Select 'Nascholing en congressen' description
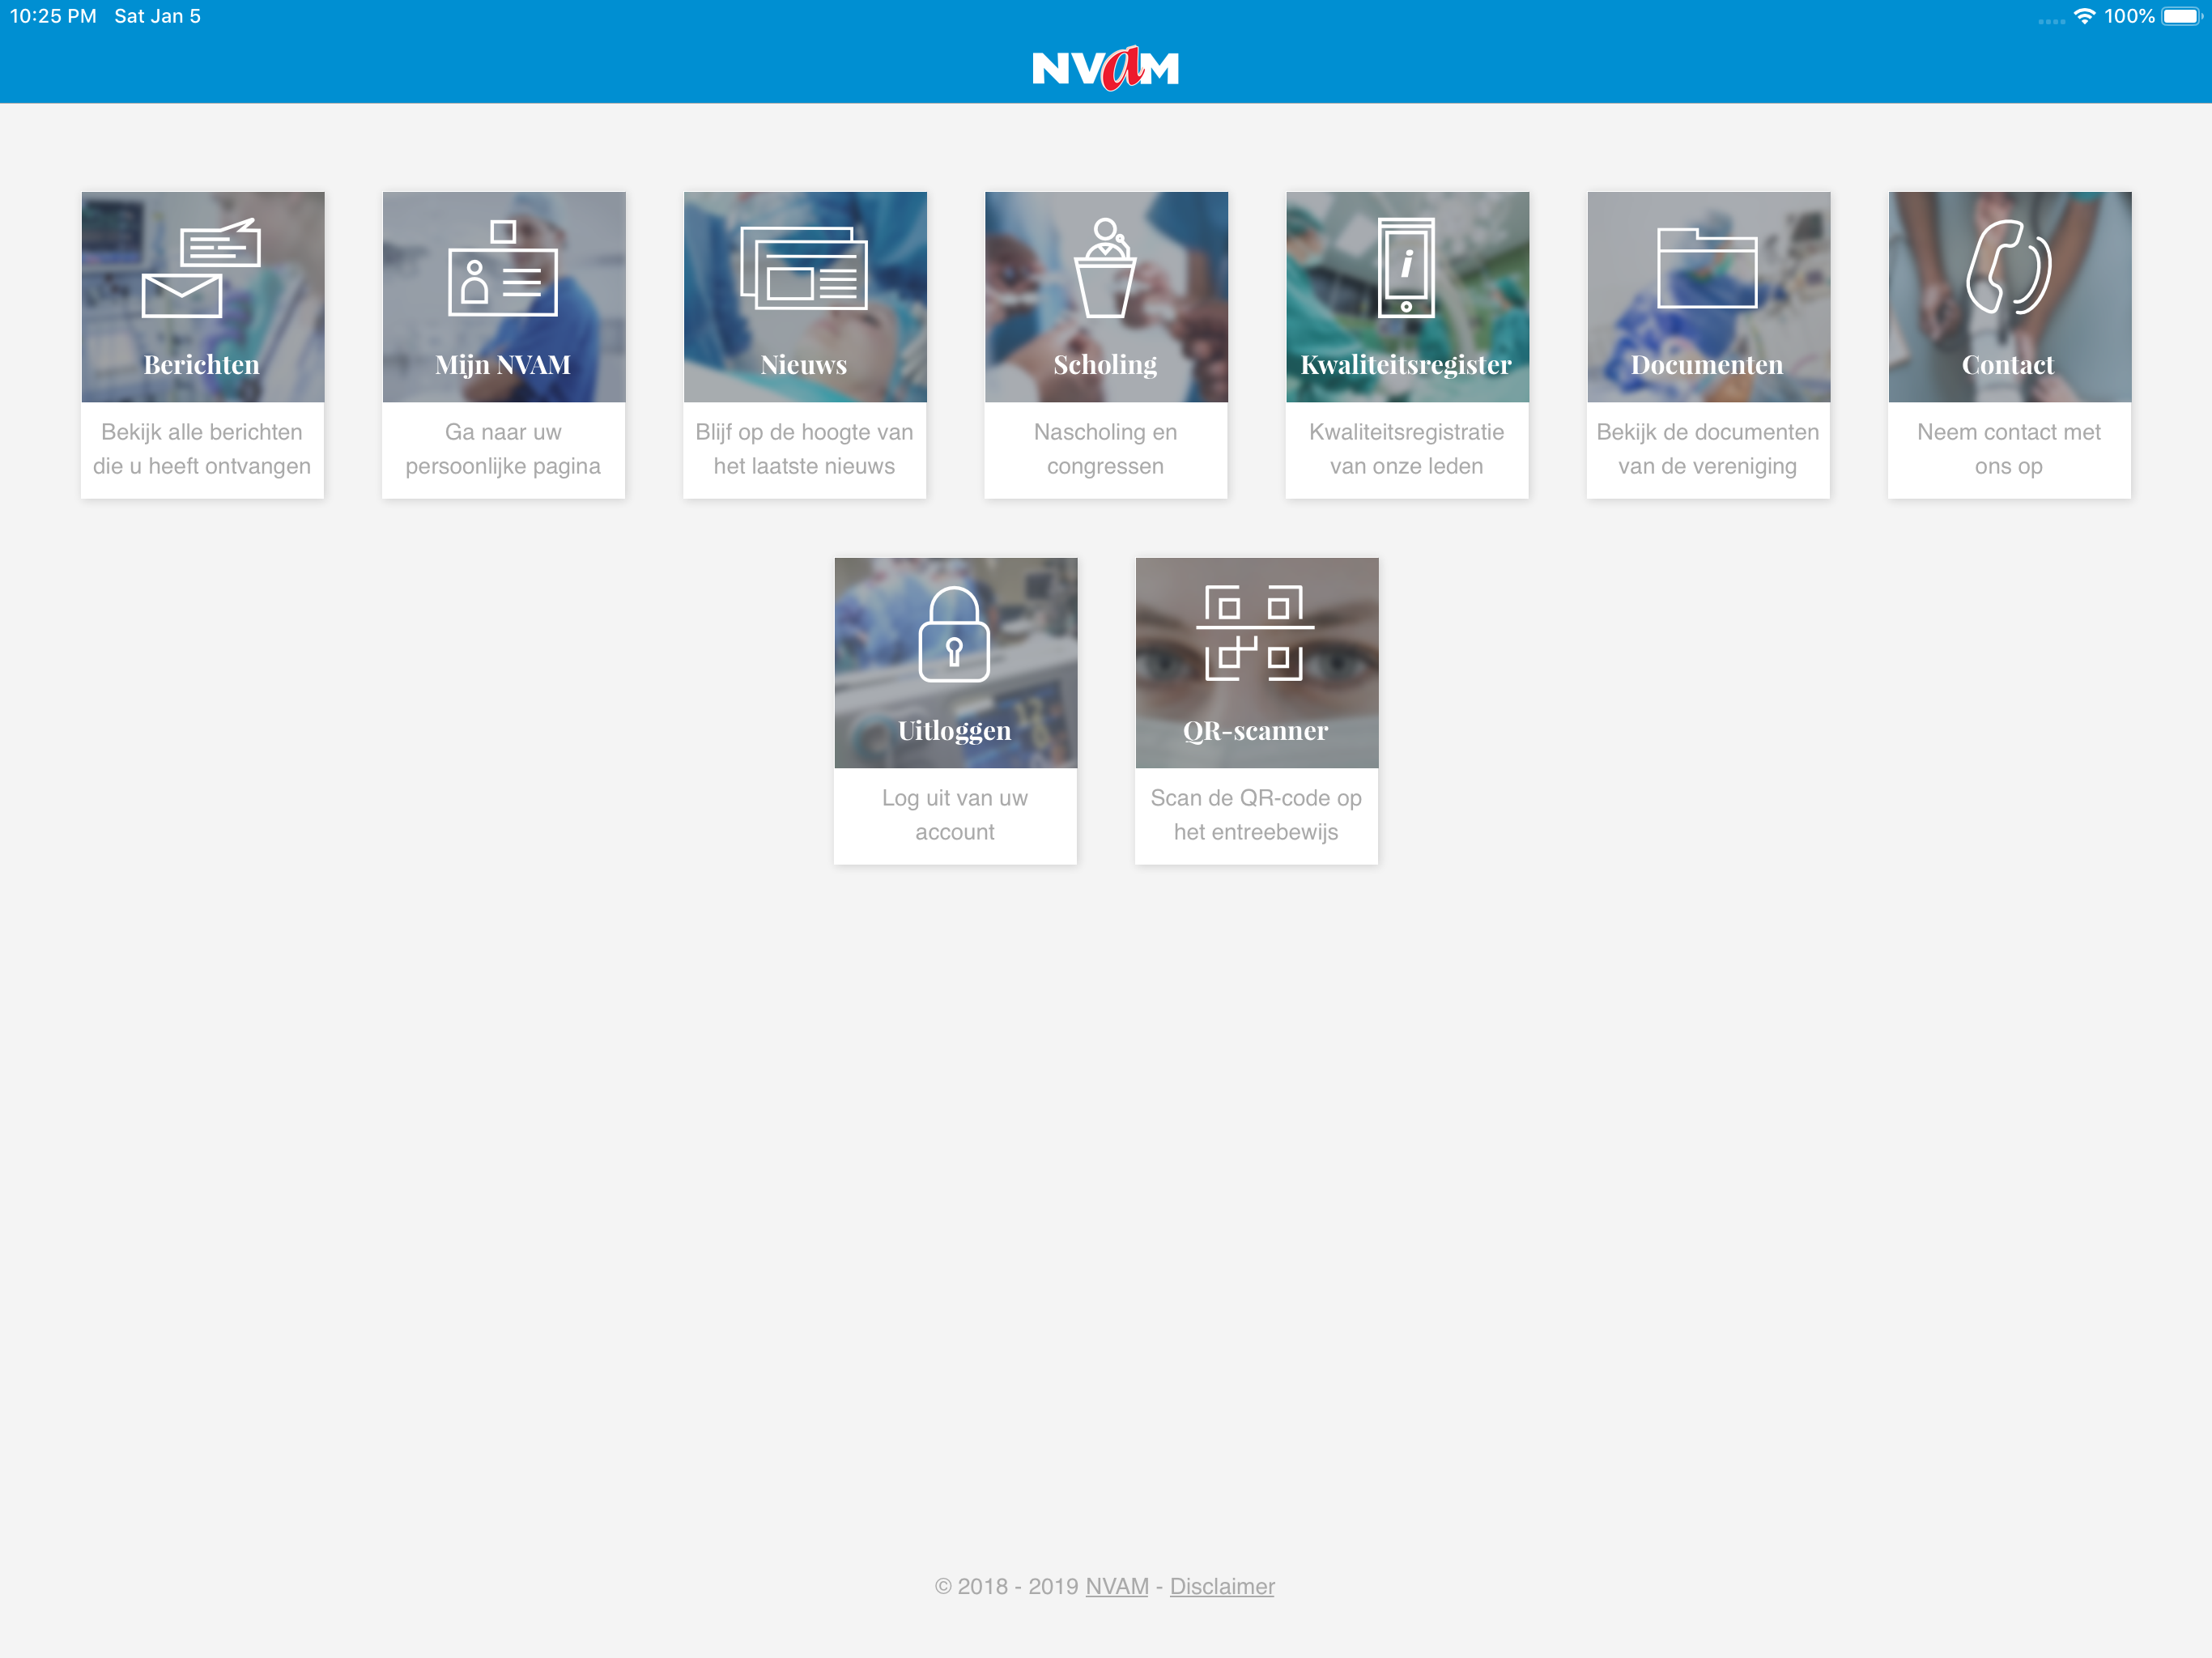Screen dimensions: 2212x1658 point(1105,449)
